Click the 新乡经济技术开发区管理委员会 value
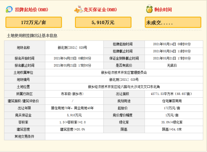This screenshot has height=152, width=207. point(124,73)
